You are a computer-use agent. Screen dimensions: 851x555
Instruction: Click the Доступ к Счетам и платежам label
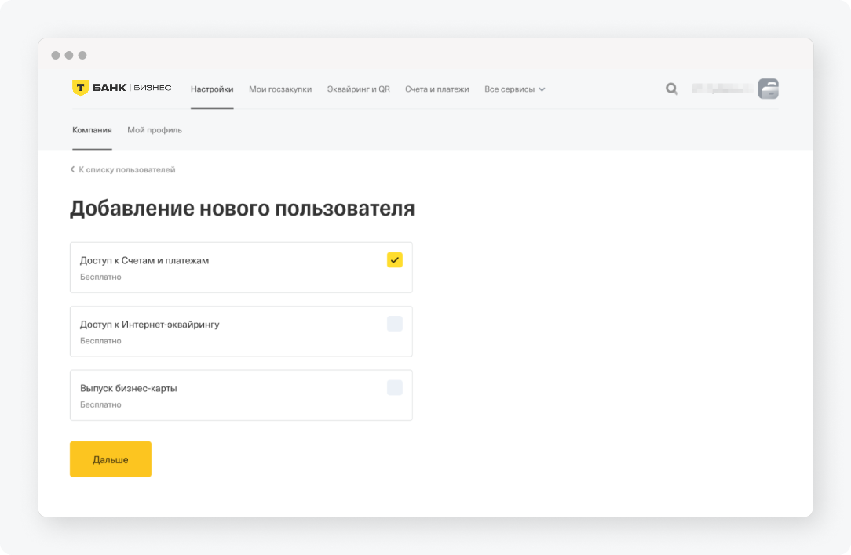click(x=144, y=261)
